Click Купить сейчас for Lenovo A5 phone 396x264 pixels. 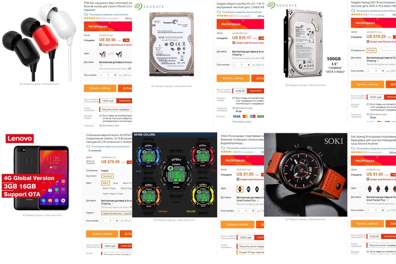pos(102,234)
